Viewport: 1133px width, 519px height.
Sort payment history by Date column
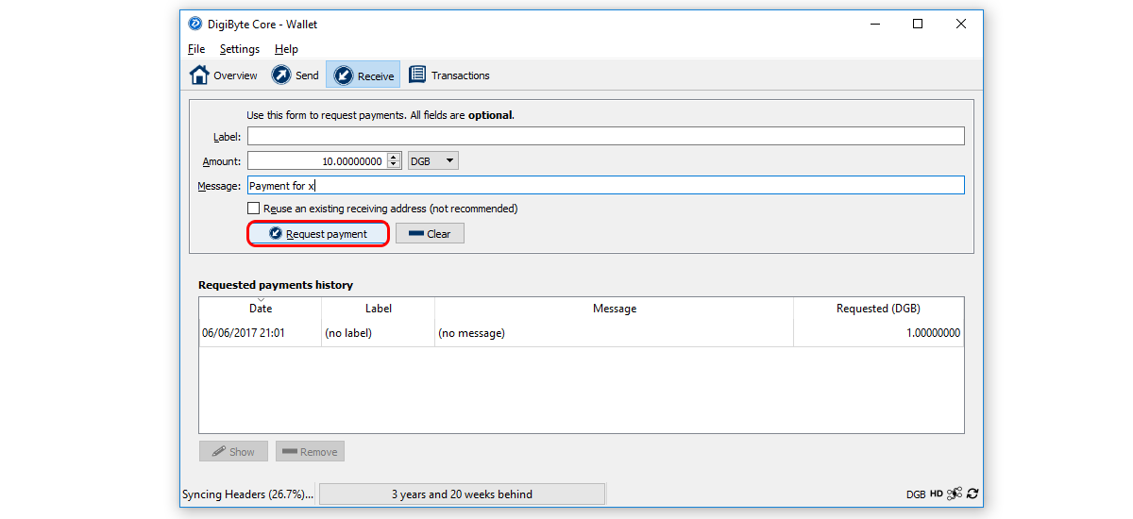[x=261, y=309]
